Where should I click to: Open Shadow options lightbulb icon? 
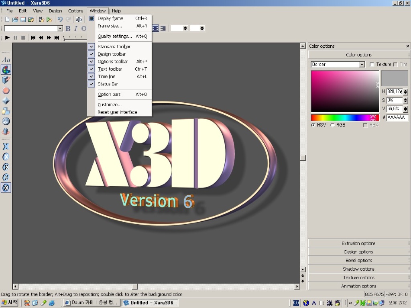[x=6, y=111]
